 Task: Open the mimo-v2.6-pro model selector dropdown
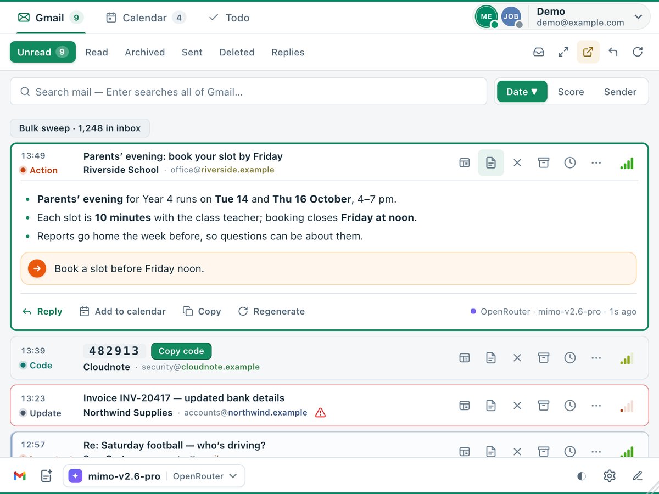pyautogui.click(x=154, y=476)
